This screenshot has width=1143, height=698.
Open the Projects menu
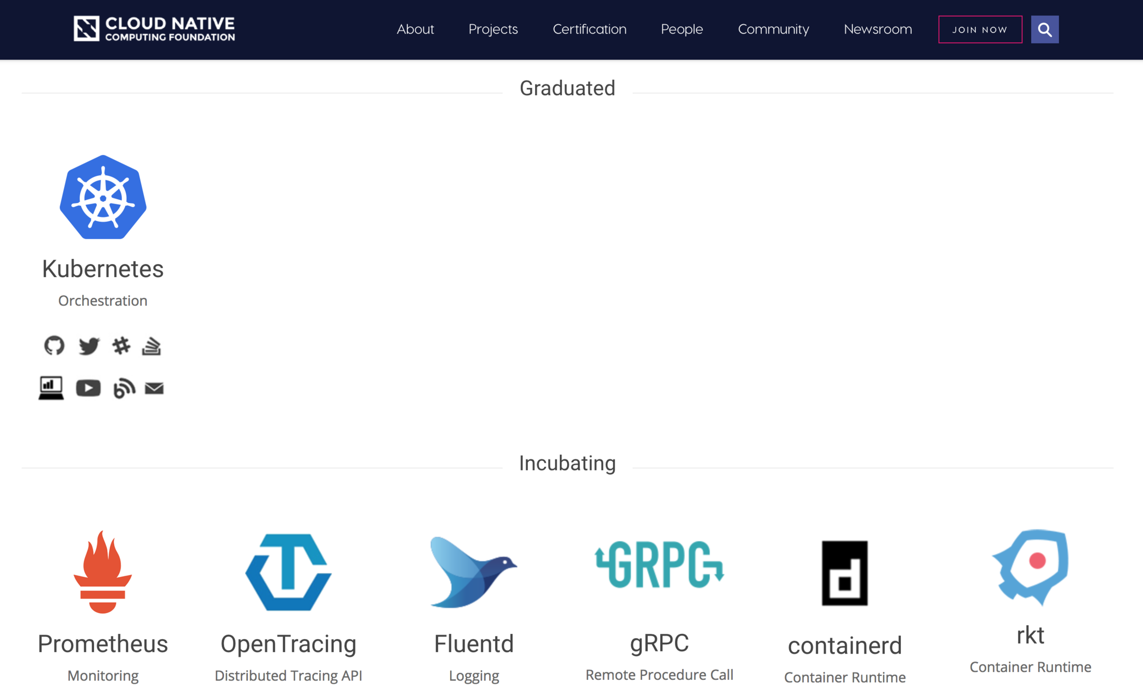[x=493, y=29]
